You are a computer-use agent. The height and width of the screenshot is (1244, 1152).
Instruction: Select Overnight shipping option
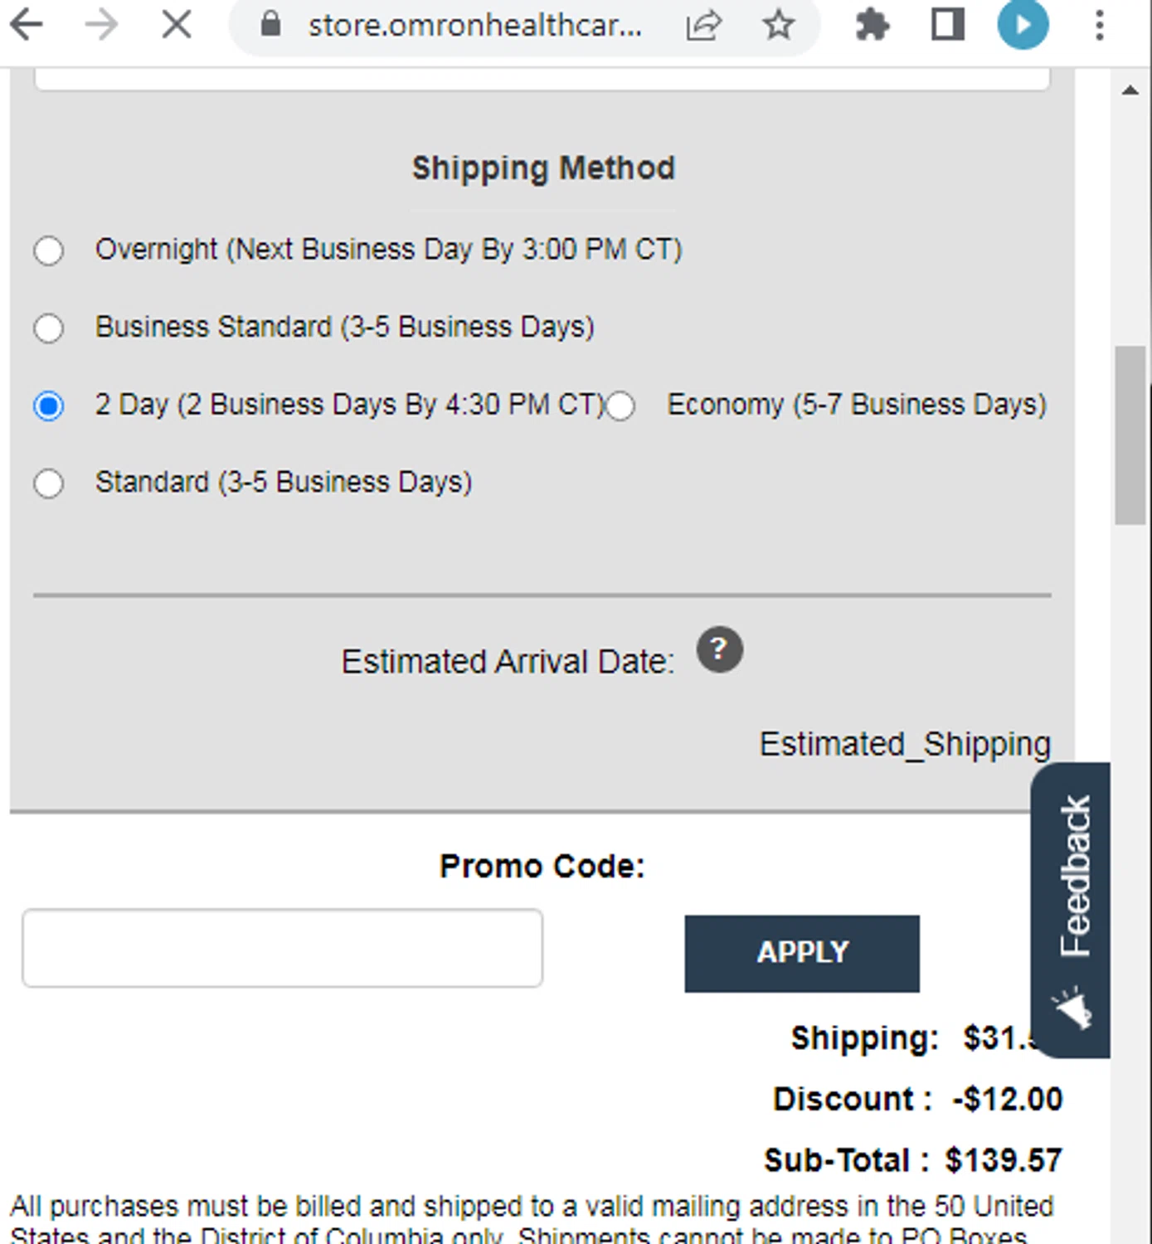tap(49, 250)
